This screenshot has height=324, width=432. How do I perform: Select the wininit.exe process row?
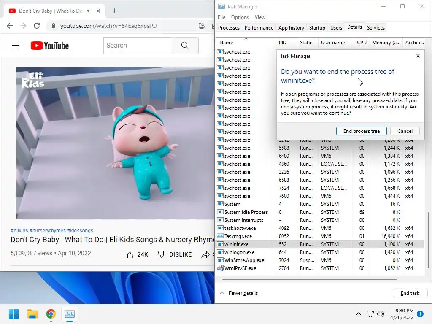pyautogui.click(x=320, y=244)
